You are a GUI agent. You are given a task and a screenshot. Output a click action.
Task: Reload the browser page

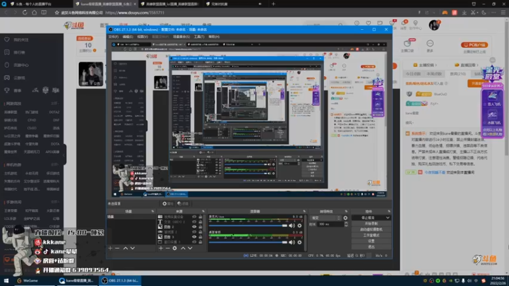[25, 13]
